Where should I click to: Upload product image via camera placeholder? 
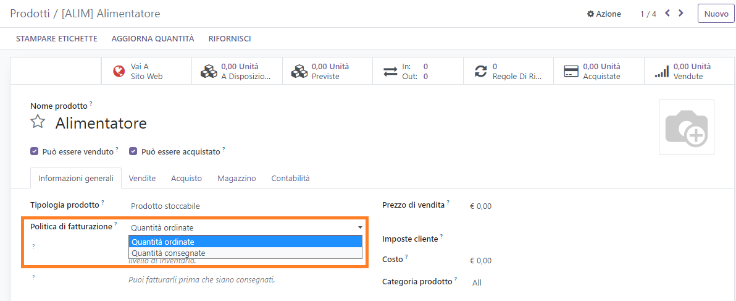(x=687, y=127)
